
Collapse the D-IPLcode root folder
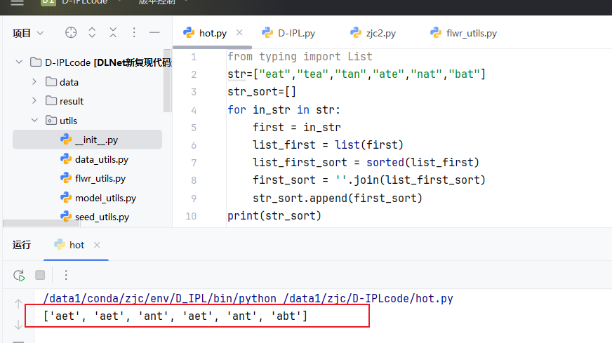coord(19,62)
